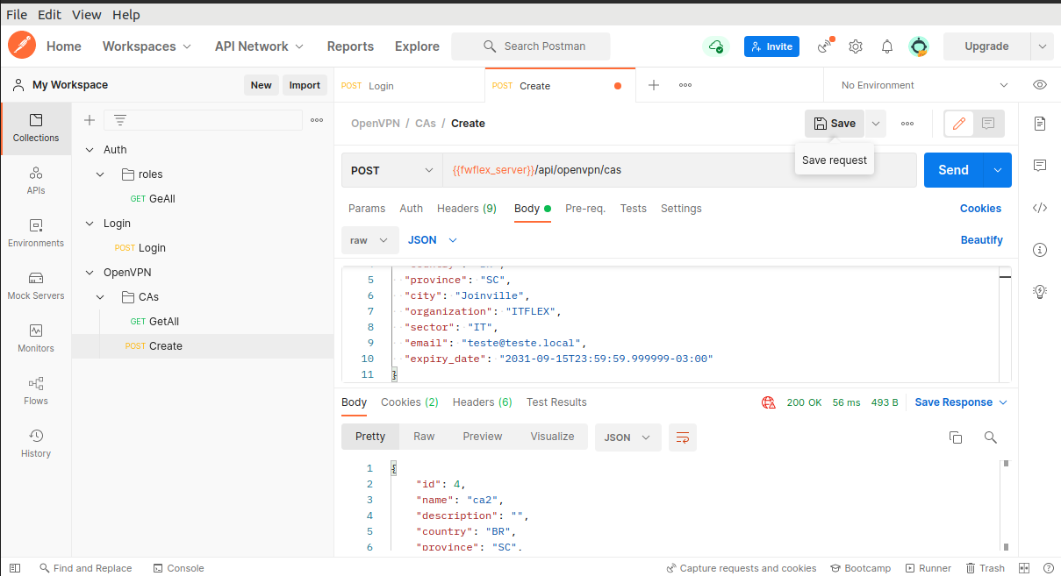Screen dimensions: 1061x576
Task: Click the Send button
Action: pos(954,170)
